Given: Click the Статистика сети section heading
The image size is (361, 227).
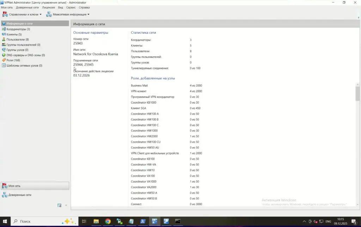Looking at the screenshot, I should [x=143, y=32].
